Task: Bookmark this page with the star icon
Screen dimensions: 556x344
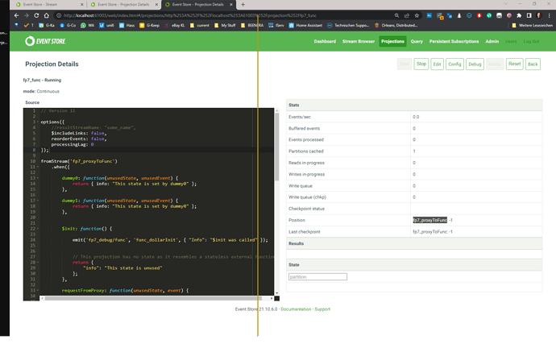Action: click(x=417, y=15)
